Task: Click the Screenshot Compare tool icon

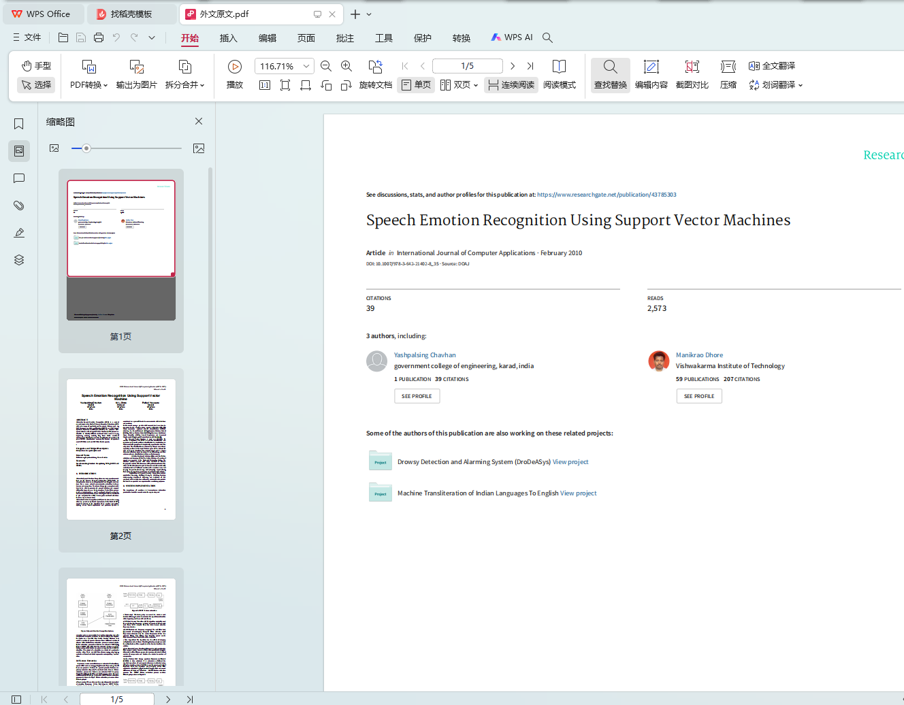Action: (x=692, y=67)
